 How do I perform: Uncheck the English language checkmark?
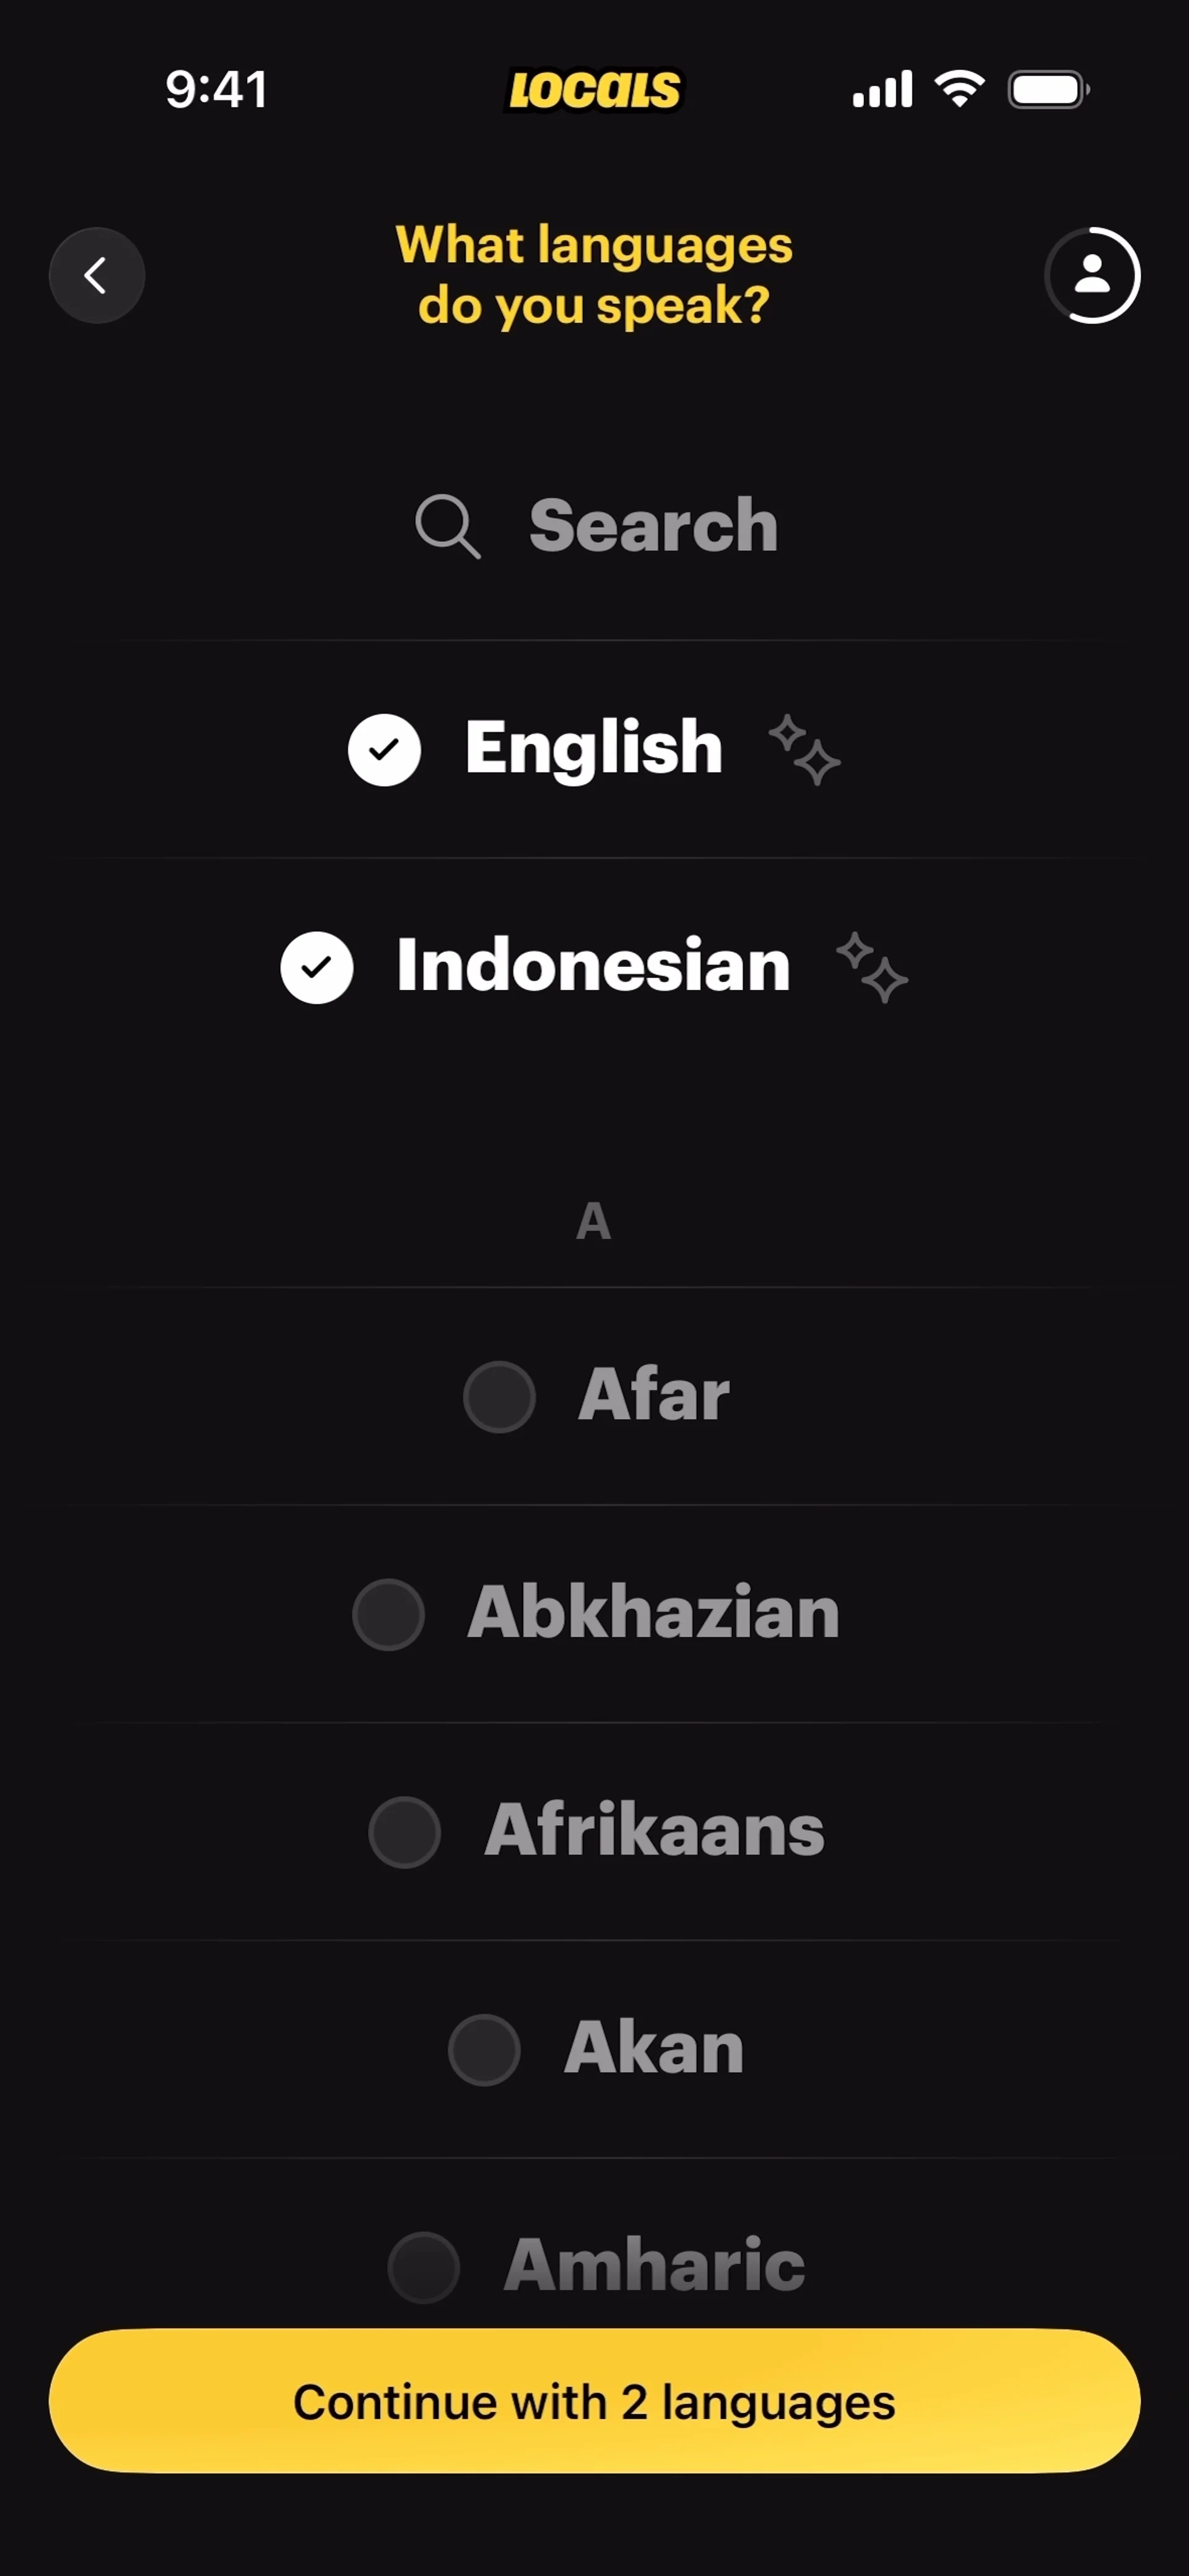[x=384, y=749]
